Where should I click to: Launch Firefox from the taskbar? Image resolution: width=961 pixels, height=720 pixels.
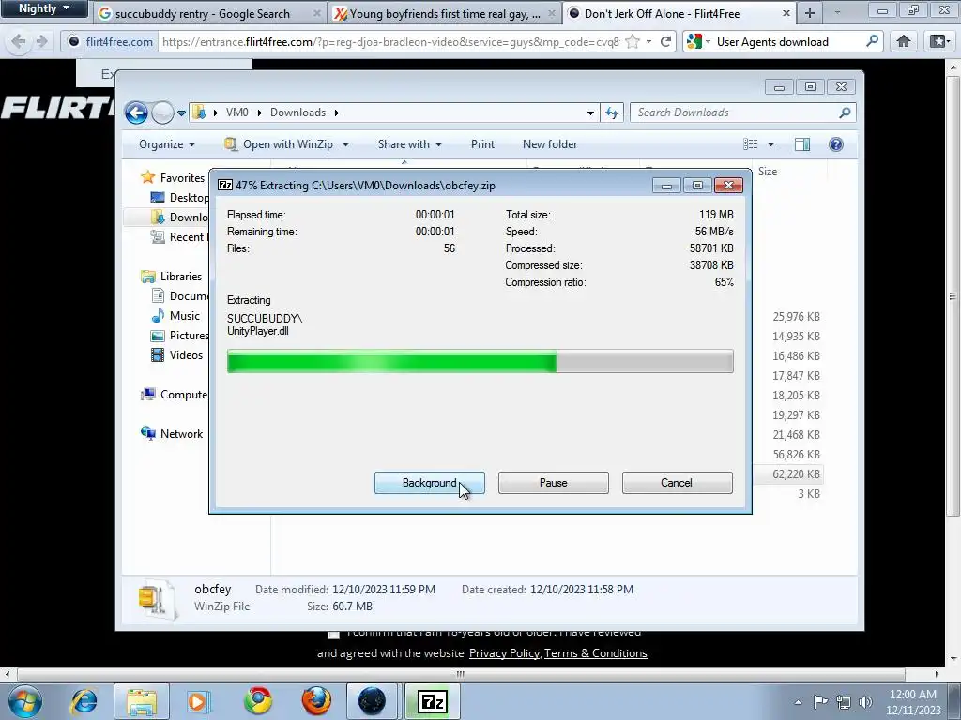[x=316, y=701]
